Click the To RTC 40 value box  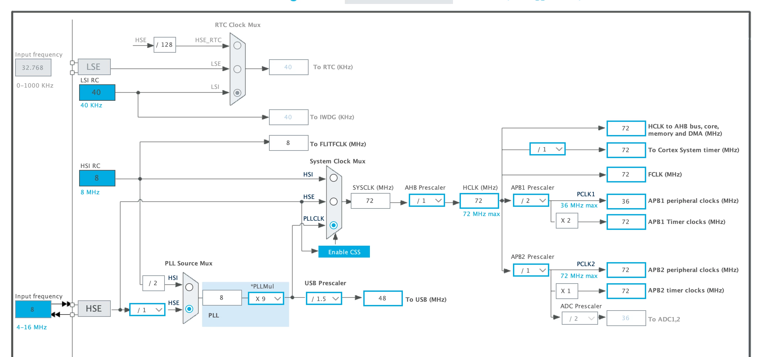pos(289,67)
